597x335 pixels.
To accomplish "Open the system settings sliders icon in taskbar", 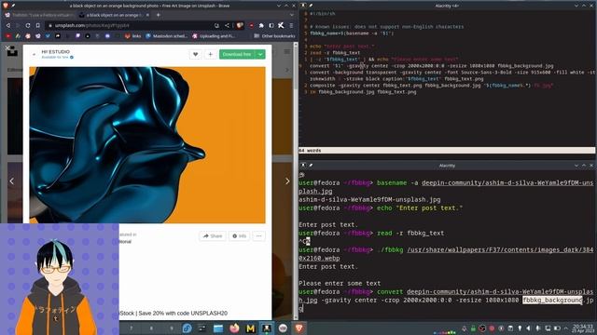I will (x=202, y=328).
